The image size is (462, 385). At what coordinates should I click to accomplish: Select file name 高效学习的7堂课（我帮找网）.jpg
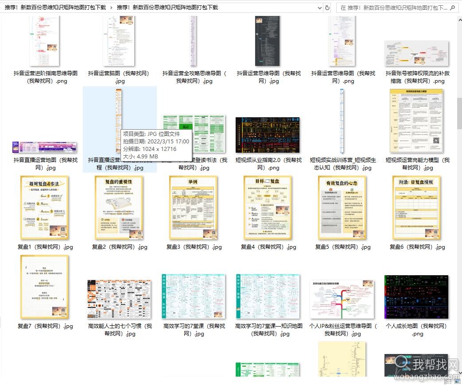[194, 330]
